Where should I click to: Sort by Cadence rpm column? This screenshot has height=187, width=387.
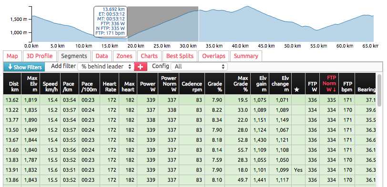192,84
